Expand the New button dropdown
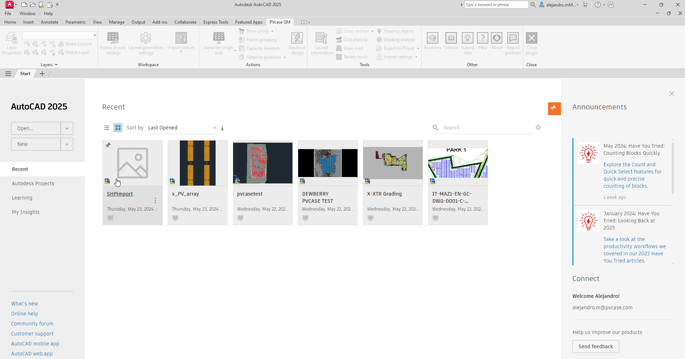685x359 pixels. click(67, 144)
